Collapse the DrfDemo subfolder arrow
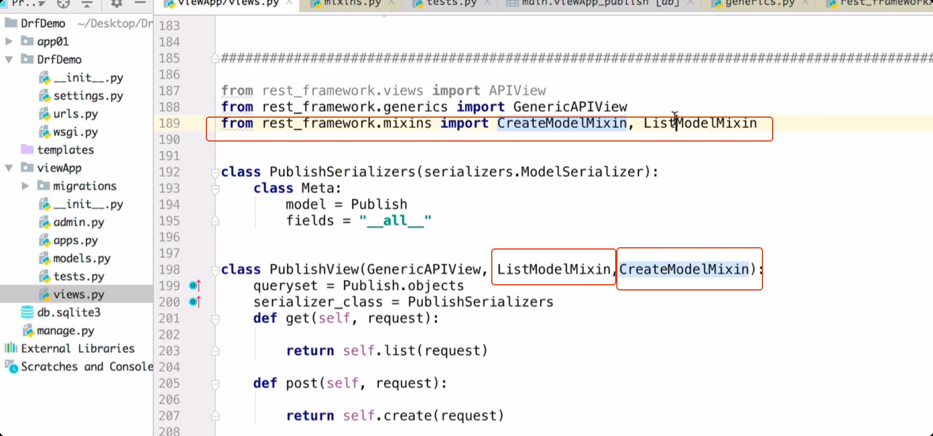933x436 pixels. pyautogui.click(x=9, y=59)
